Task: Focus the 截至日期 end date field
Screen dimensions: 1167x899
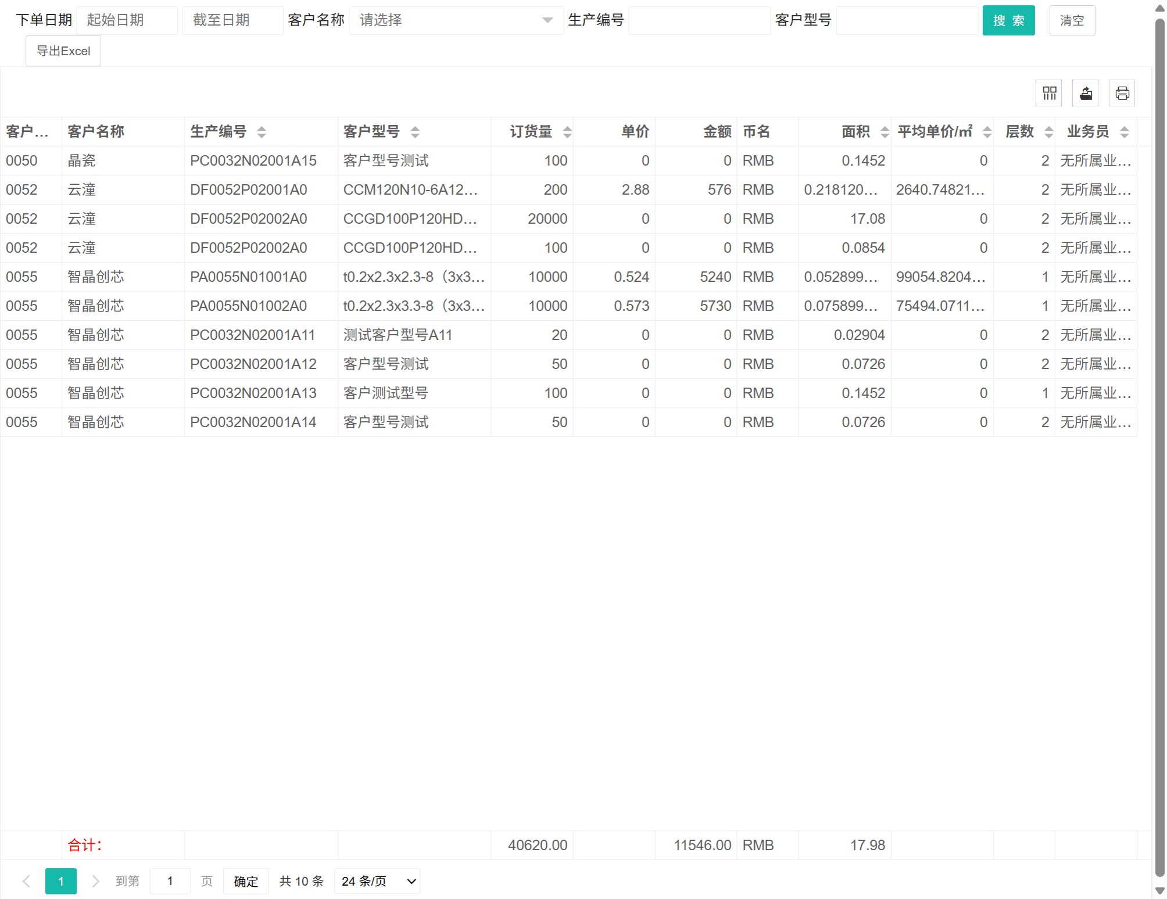Action: point(232,20)
